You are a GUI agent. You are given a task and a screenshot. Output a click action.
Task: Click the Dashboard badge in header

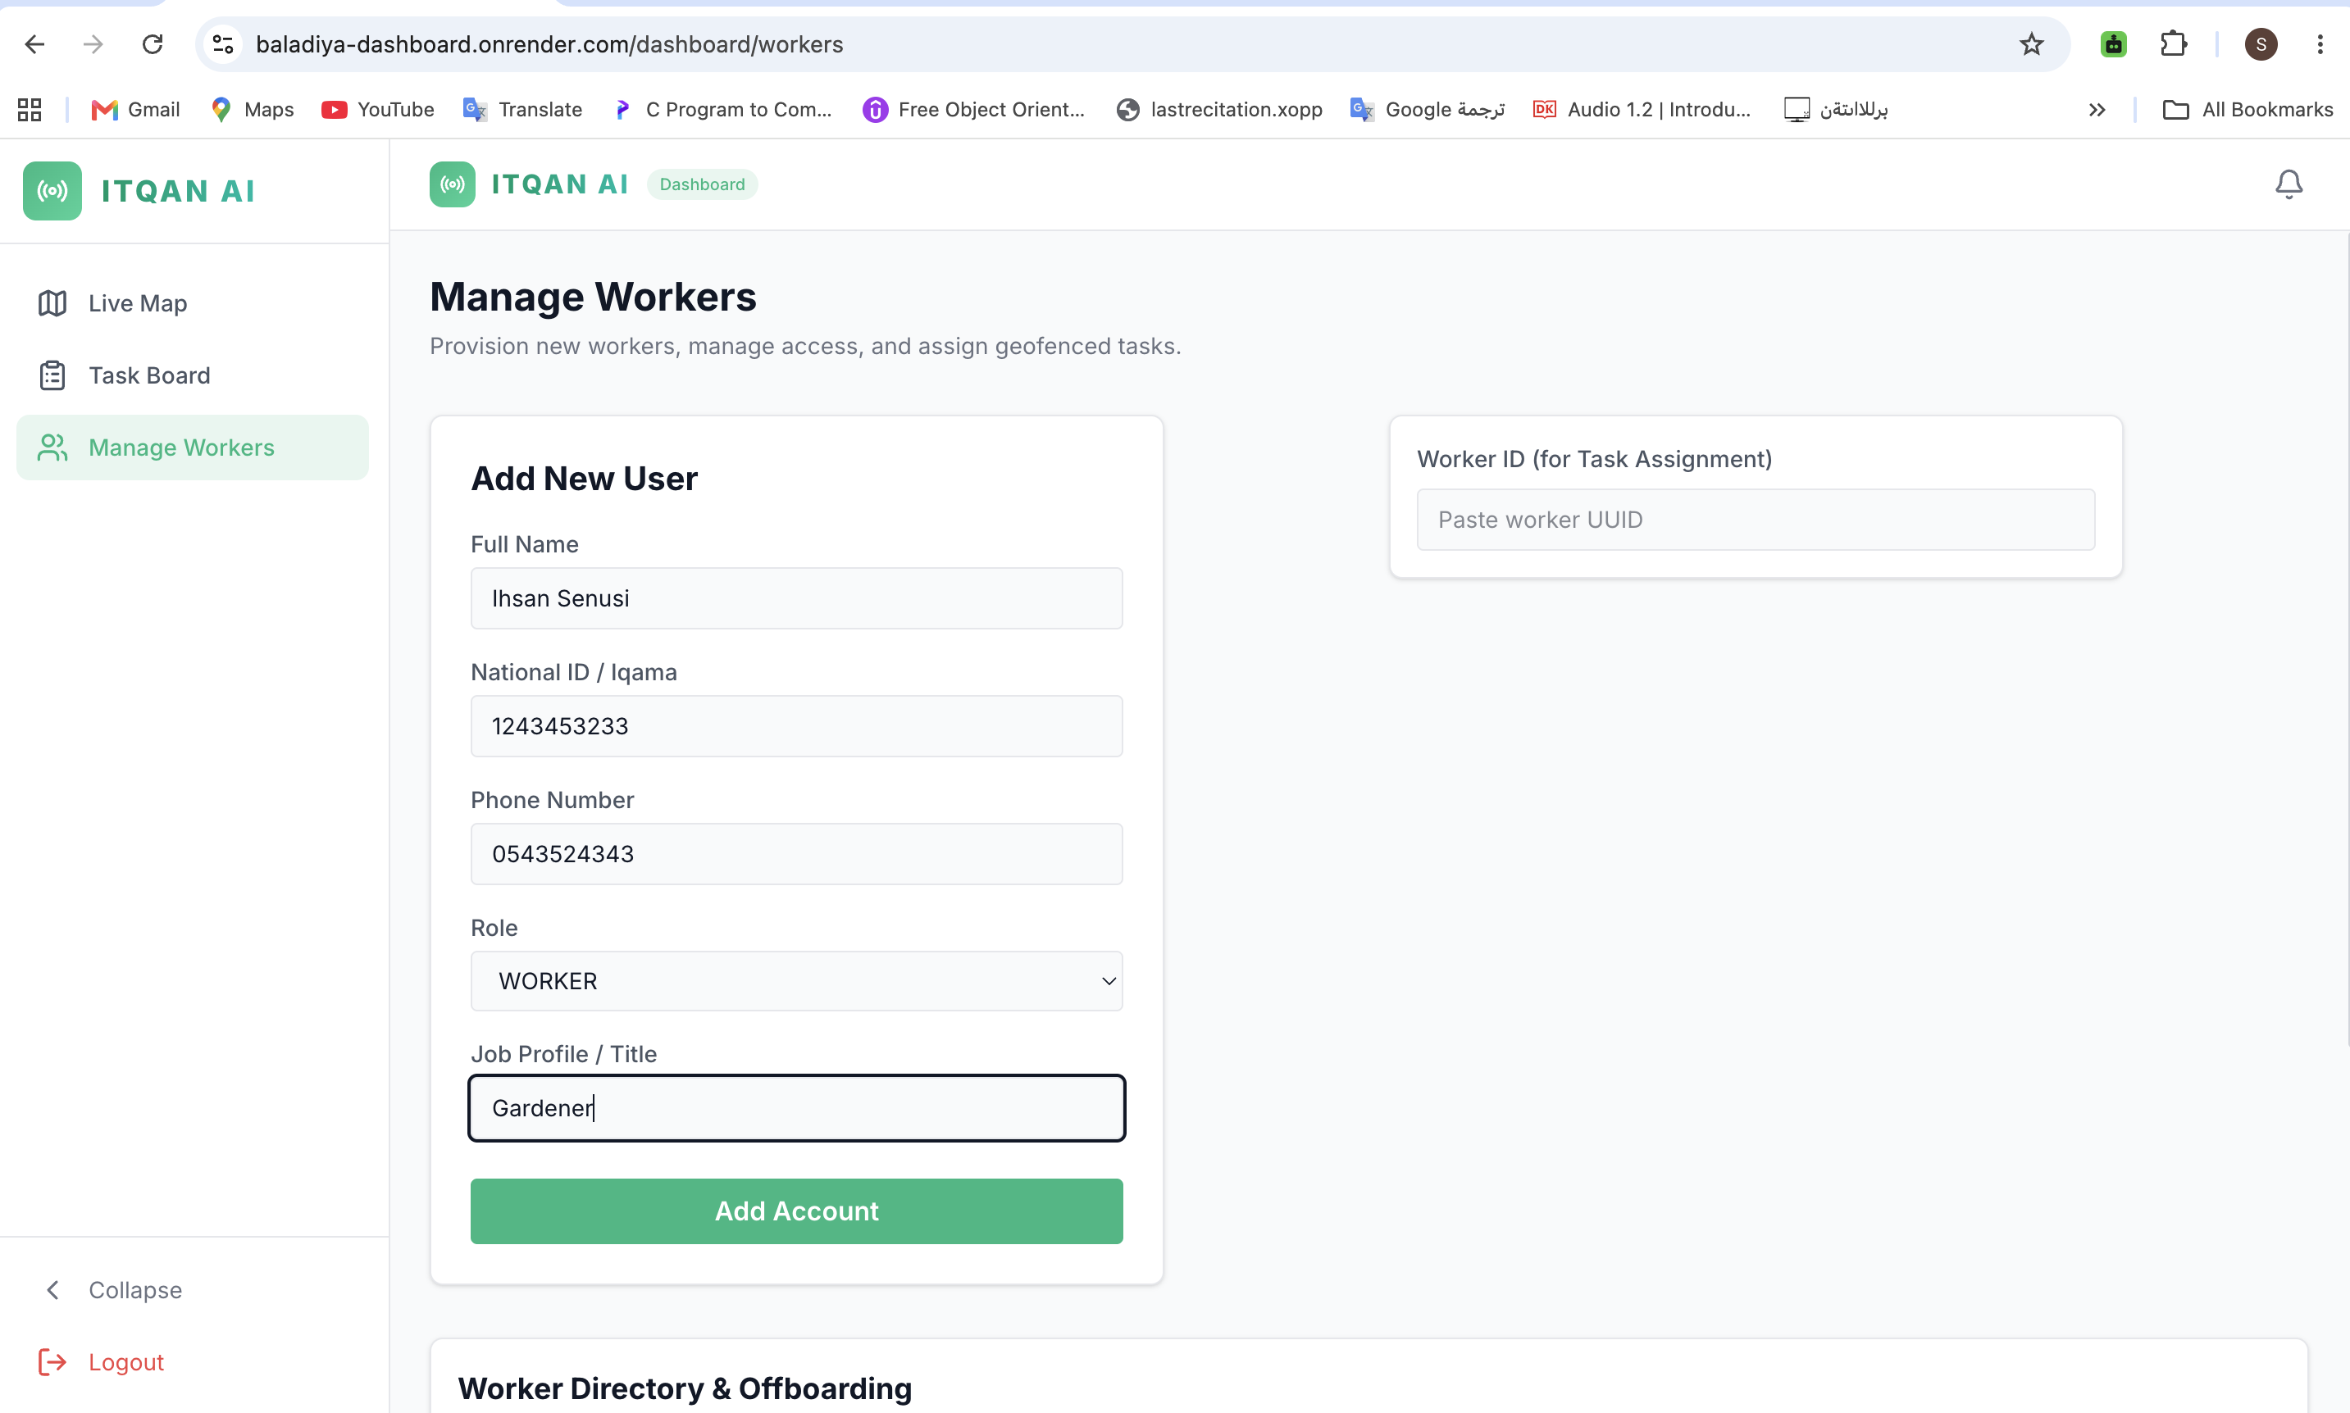click(702, 184)
